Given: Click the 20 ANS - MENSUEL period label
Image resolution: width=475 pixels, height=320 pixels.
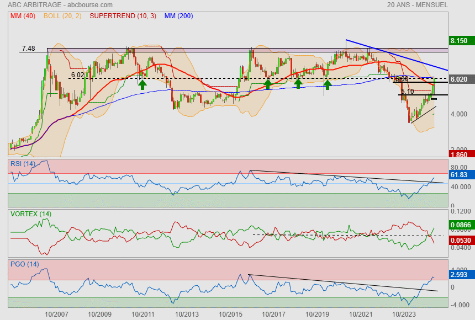Looking at the screenshot, I should tap(418, 5).
